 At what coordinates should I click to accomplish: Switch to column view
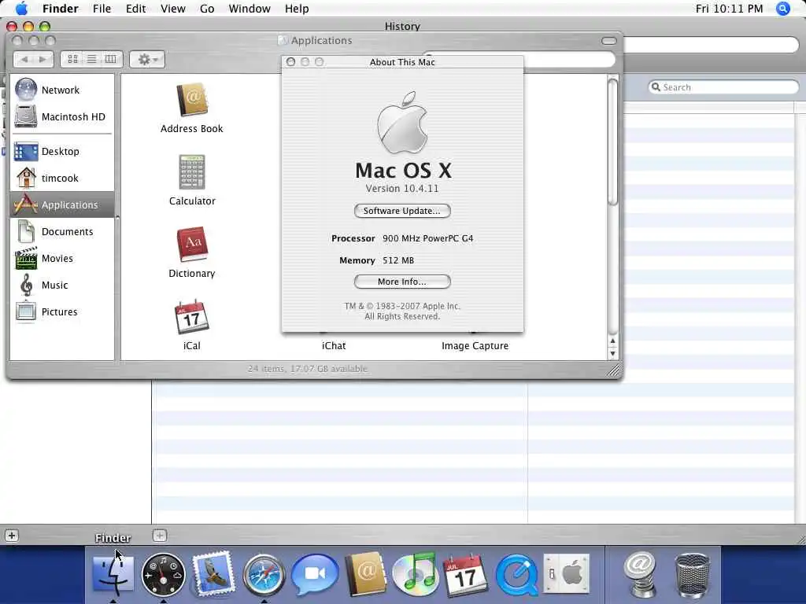111,60
